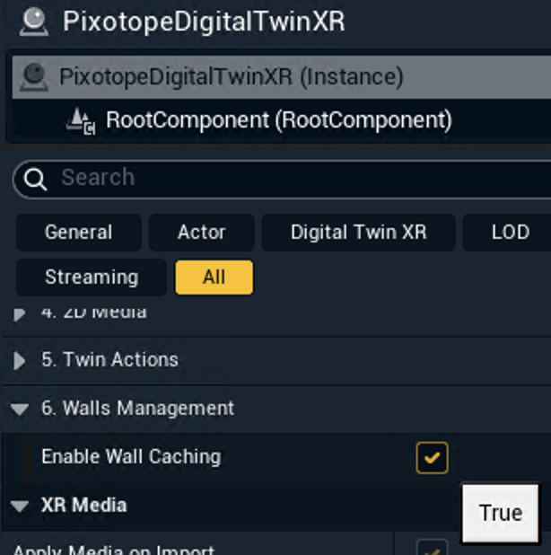551x555 pixels.
Task: Collapse the 6. Walls Management section
Action: coord(19,409)
